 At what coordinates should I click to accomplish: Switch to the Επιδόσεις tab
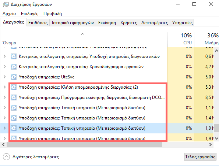click(x=38, y=23)
